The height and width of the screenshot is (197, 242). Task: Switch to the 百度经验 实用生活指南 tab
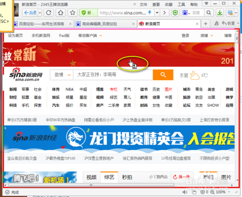tap(42, 24)
